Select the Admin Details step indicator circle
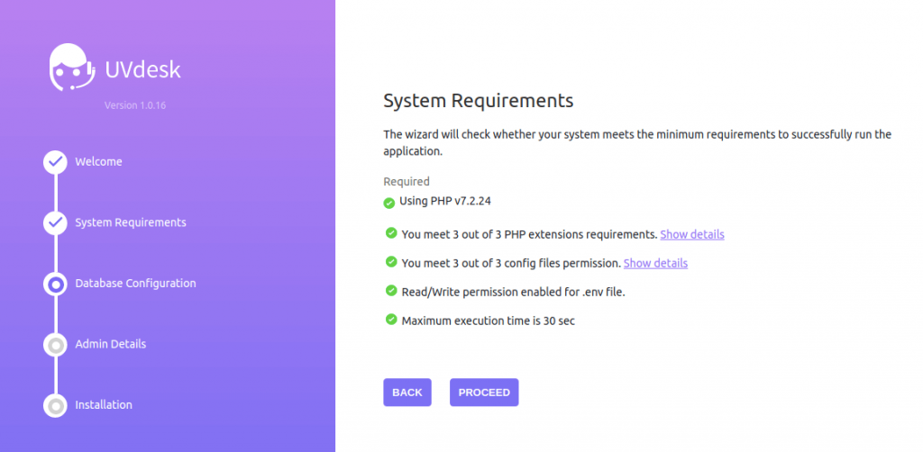The width and height of the screenshot is (923, 452). pyautogui.click(x=55, y=345)
